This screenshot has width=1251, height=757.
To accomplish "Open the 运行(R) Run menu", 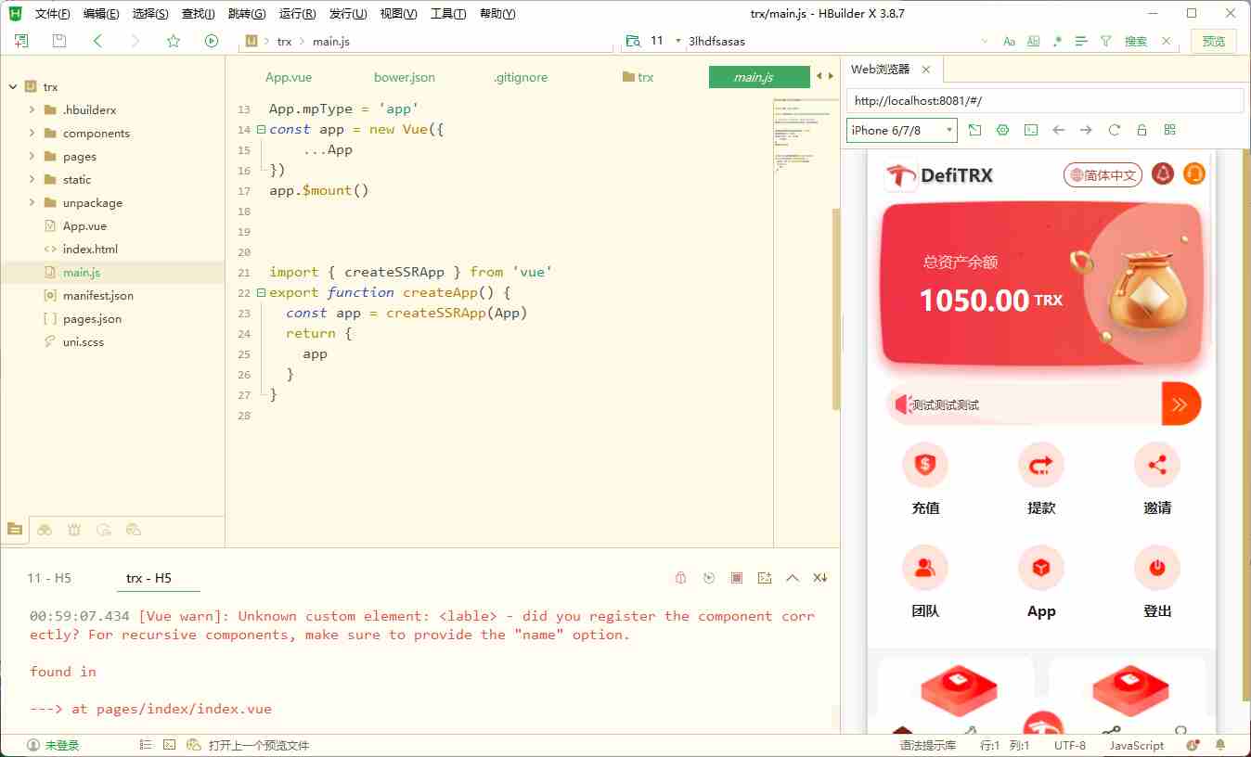I will coord(297,14).
